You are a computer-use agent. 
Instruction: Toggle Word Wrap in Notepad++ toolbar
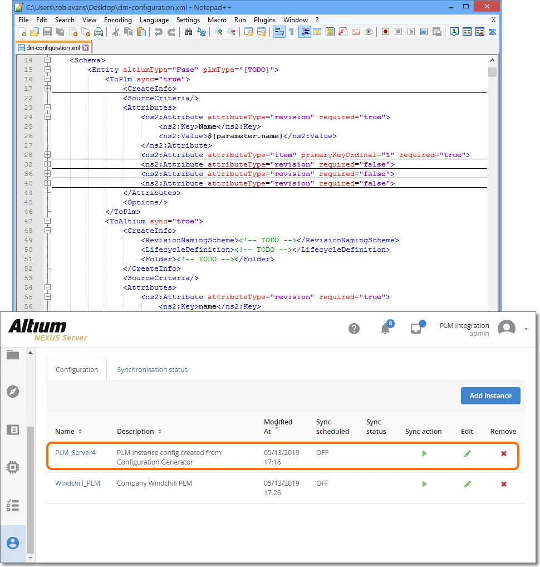coord(279,32)
